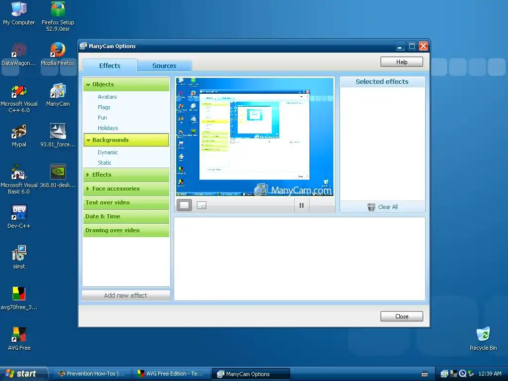508x381 pixels.
Task: Choose Avatars under Objects
Action: tap(107, 97)
